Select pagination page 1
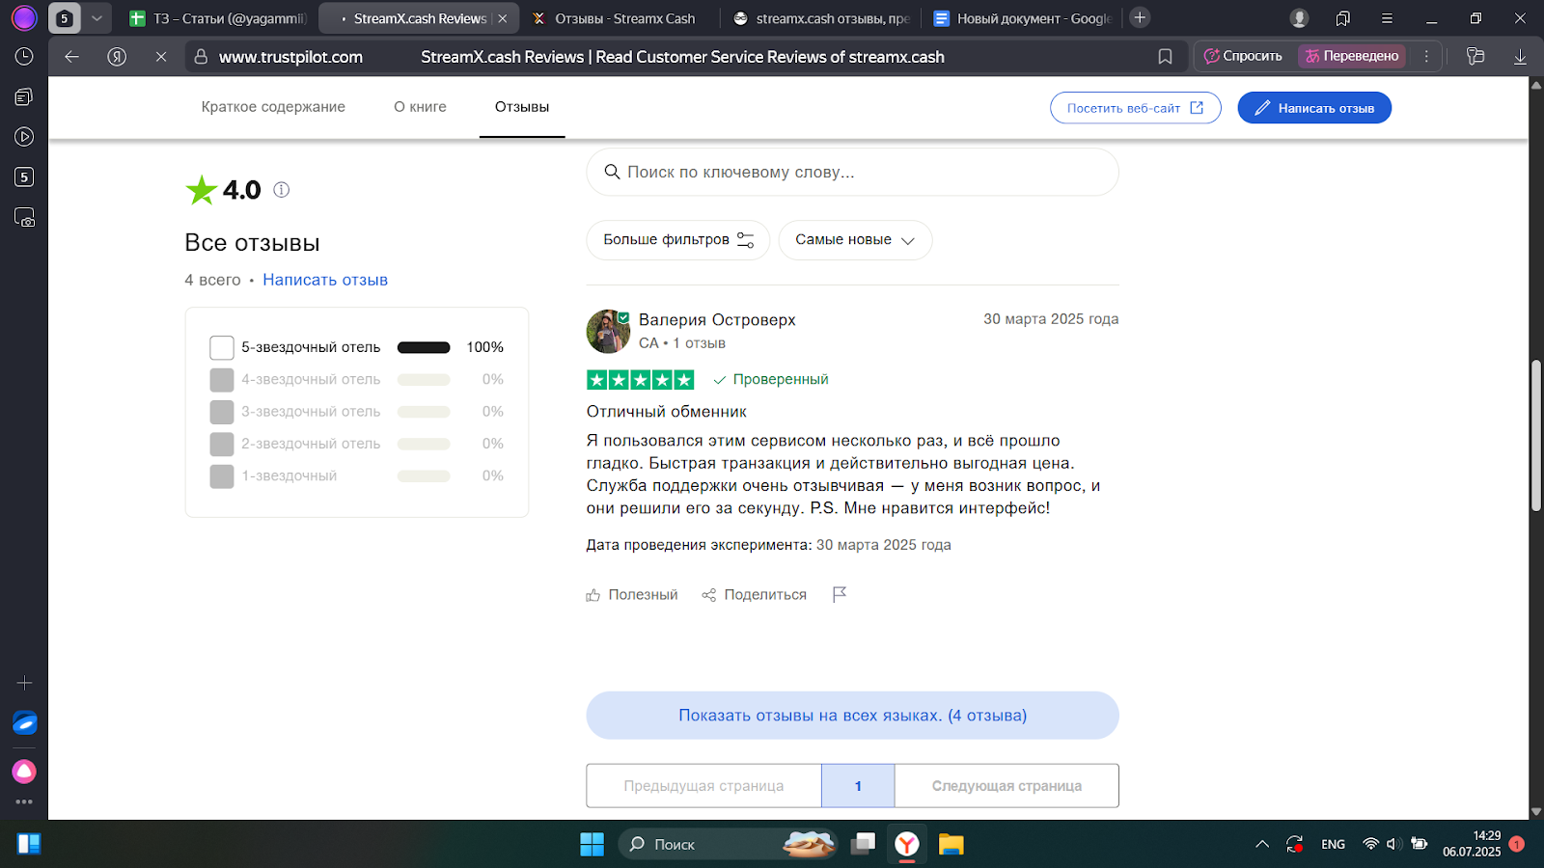 [858, 786]
